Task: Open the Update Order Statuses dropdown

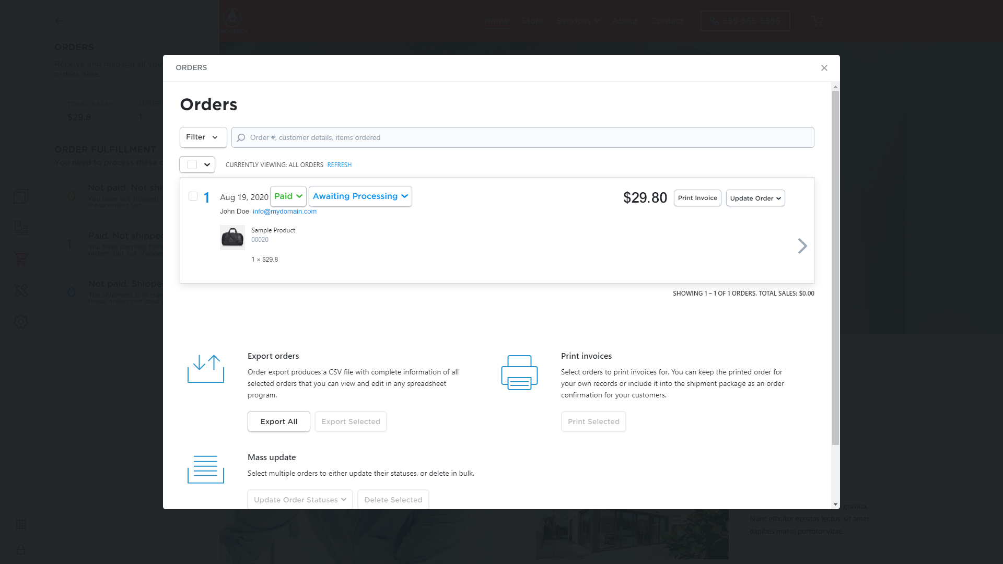Action: coord(300,500)
